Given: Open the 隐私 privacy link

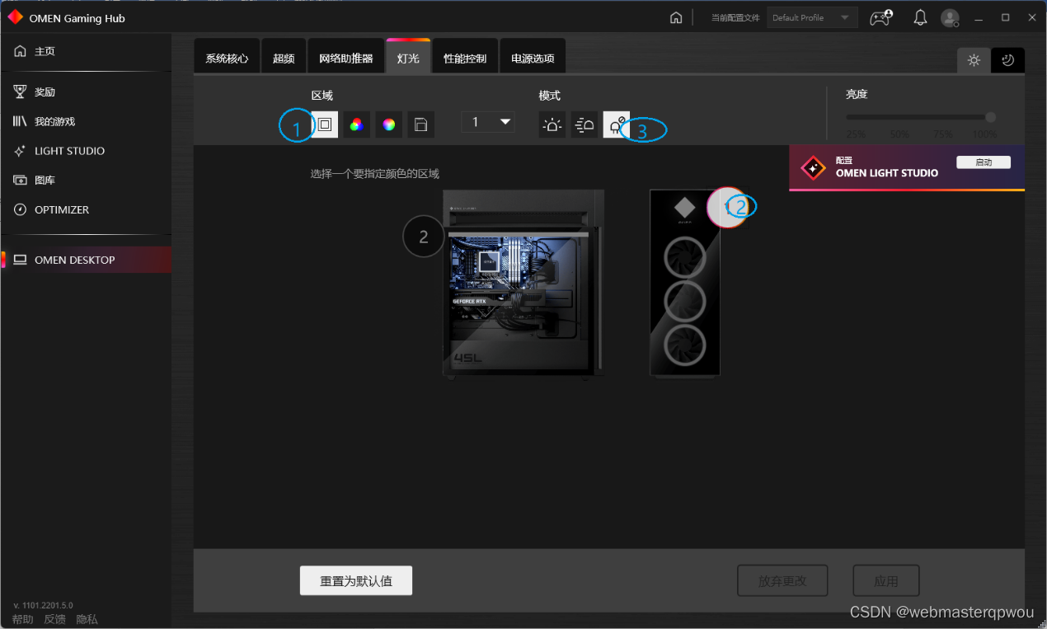Looking at the screenshot, I should (87, 619).
